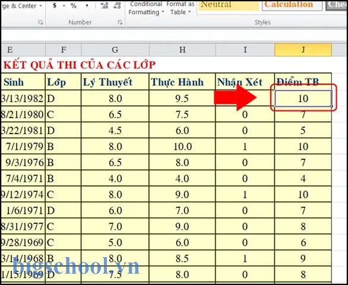Select Lớp cell in the 7/1/1979 row

tap(64, 146)
